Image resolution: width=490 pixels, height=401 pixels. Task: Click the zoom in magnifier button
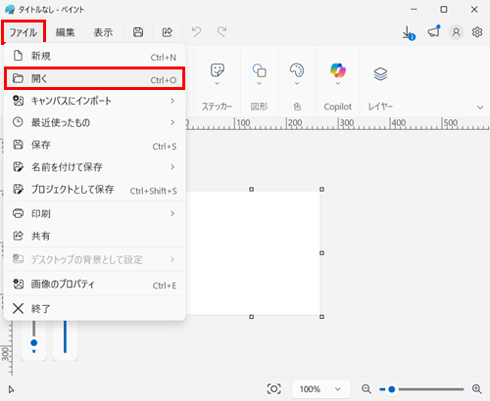(477, 389)
